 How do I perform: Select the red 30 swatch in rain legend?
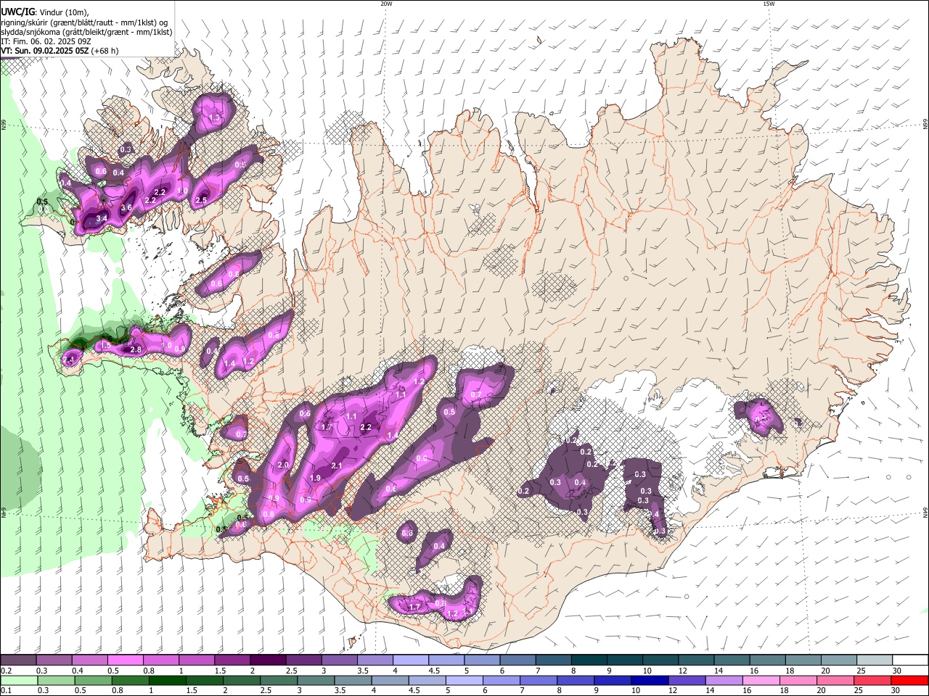pyautogui.click(x=909, y=681)
